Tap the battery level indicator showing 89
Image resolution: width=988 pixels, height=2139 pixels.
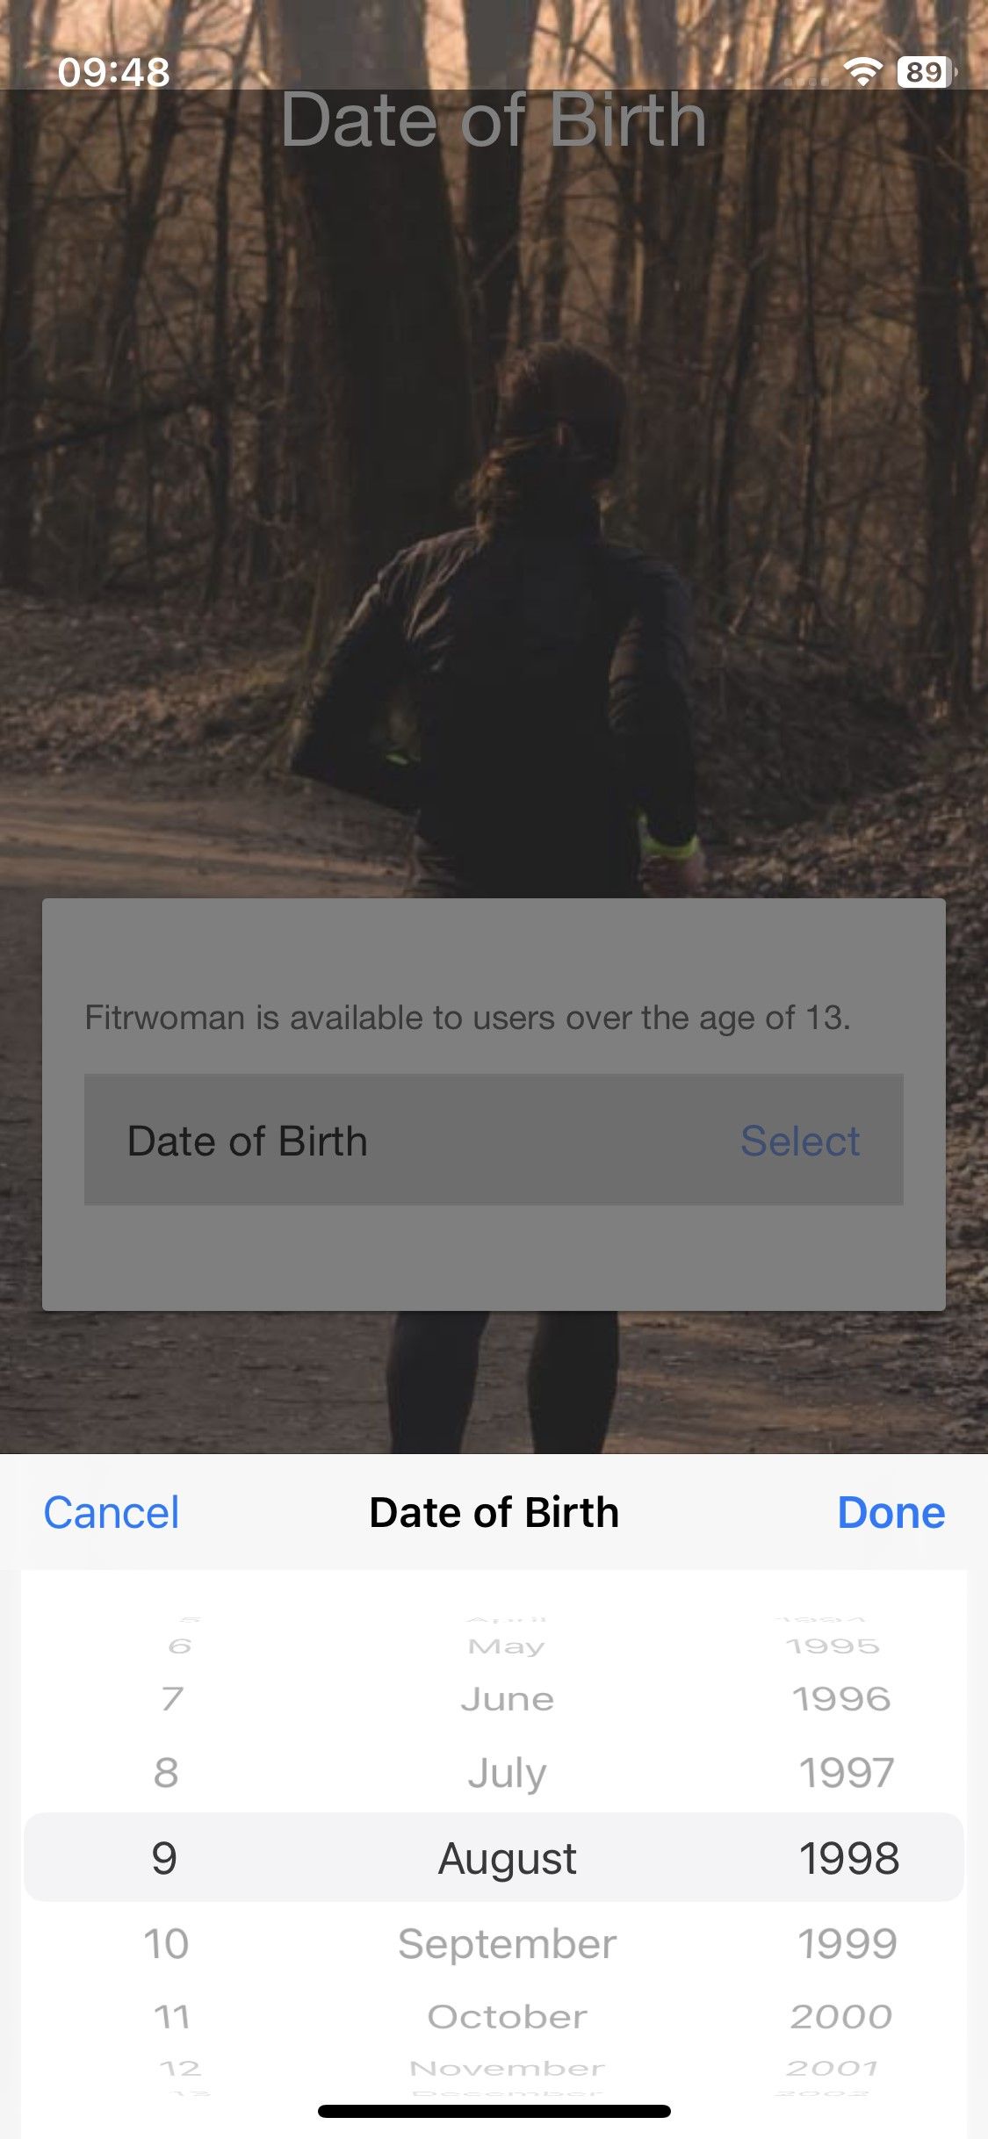[x=922, y=72]
